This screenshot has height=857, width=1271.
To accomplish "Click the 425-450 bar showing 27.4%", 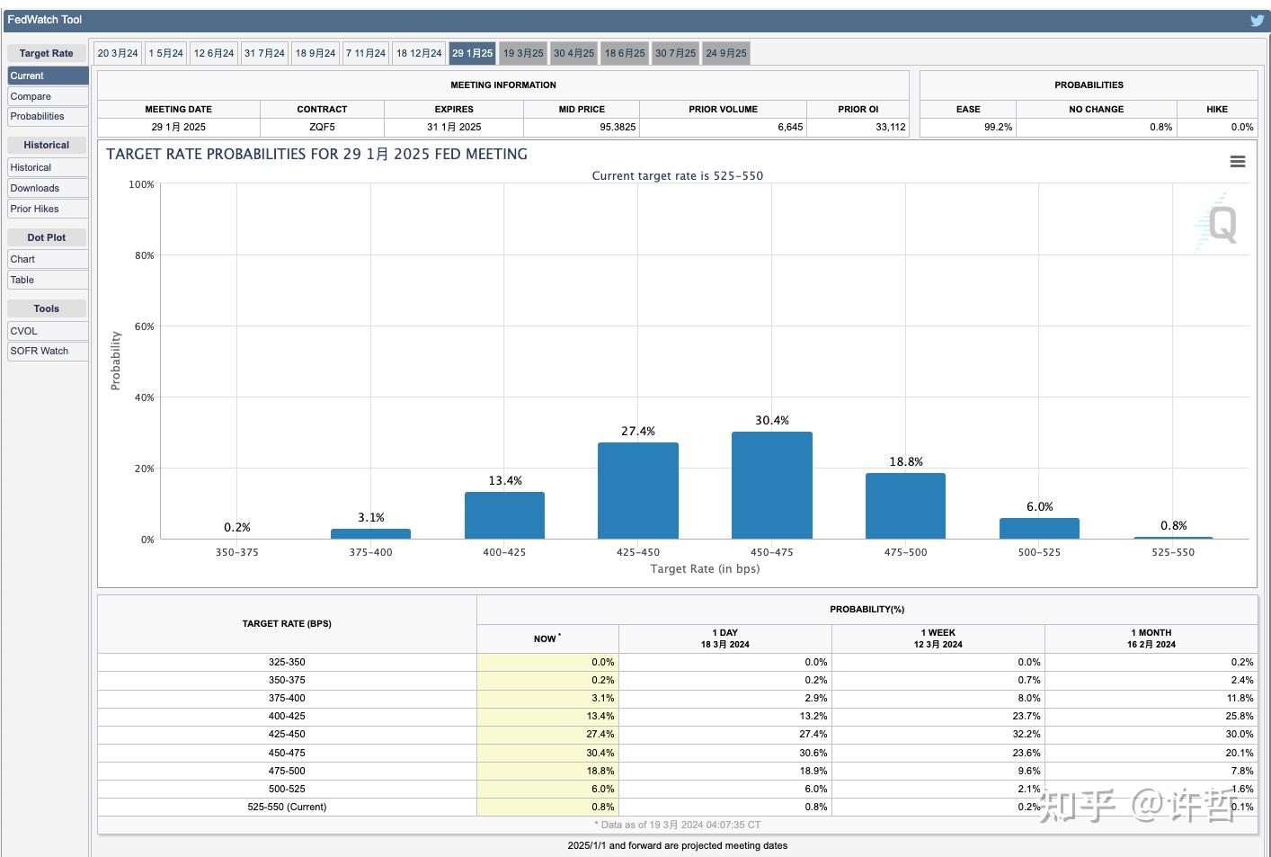I will [638, 491].
